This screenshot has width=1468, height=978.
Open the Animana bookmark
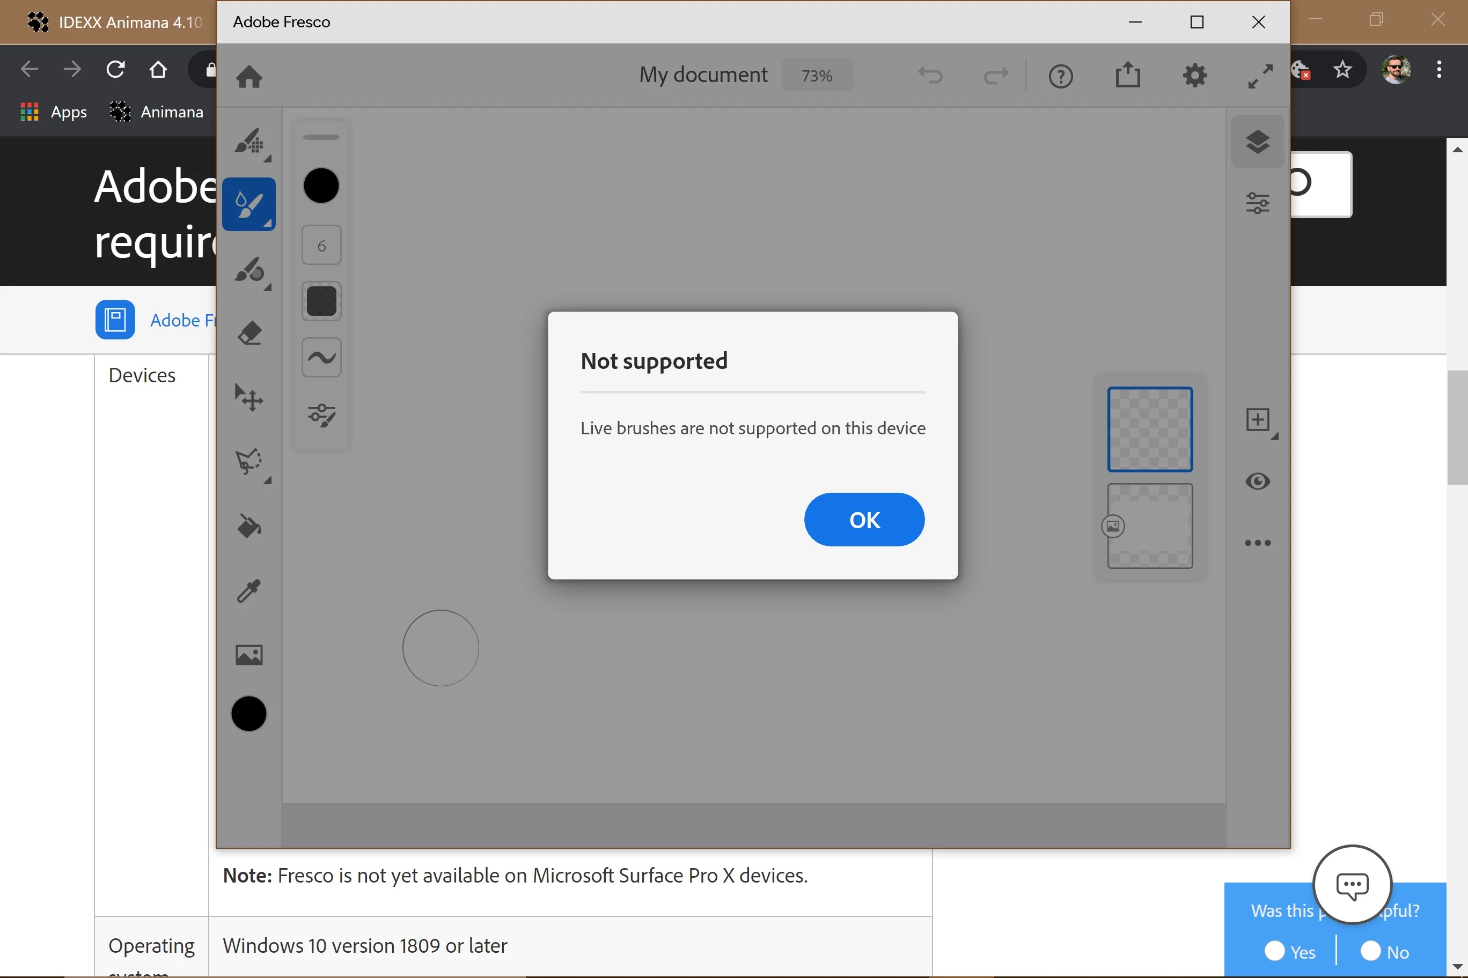[x=157, y=112]
